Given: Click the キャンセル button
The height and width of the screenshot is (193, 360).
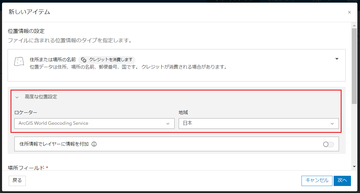Looking at the screenshot, I should click(x=317, y=180).
